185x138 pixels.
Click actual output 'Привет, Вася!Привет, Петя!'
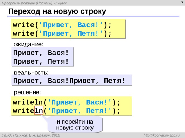point(69,80)
